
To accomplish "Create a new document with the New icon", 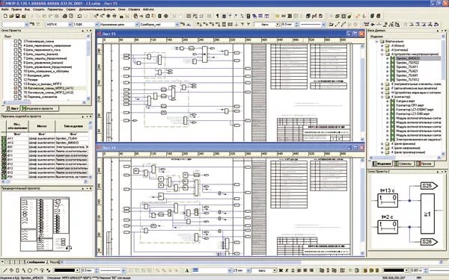I will (x=5, y=16).
